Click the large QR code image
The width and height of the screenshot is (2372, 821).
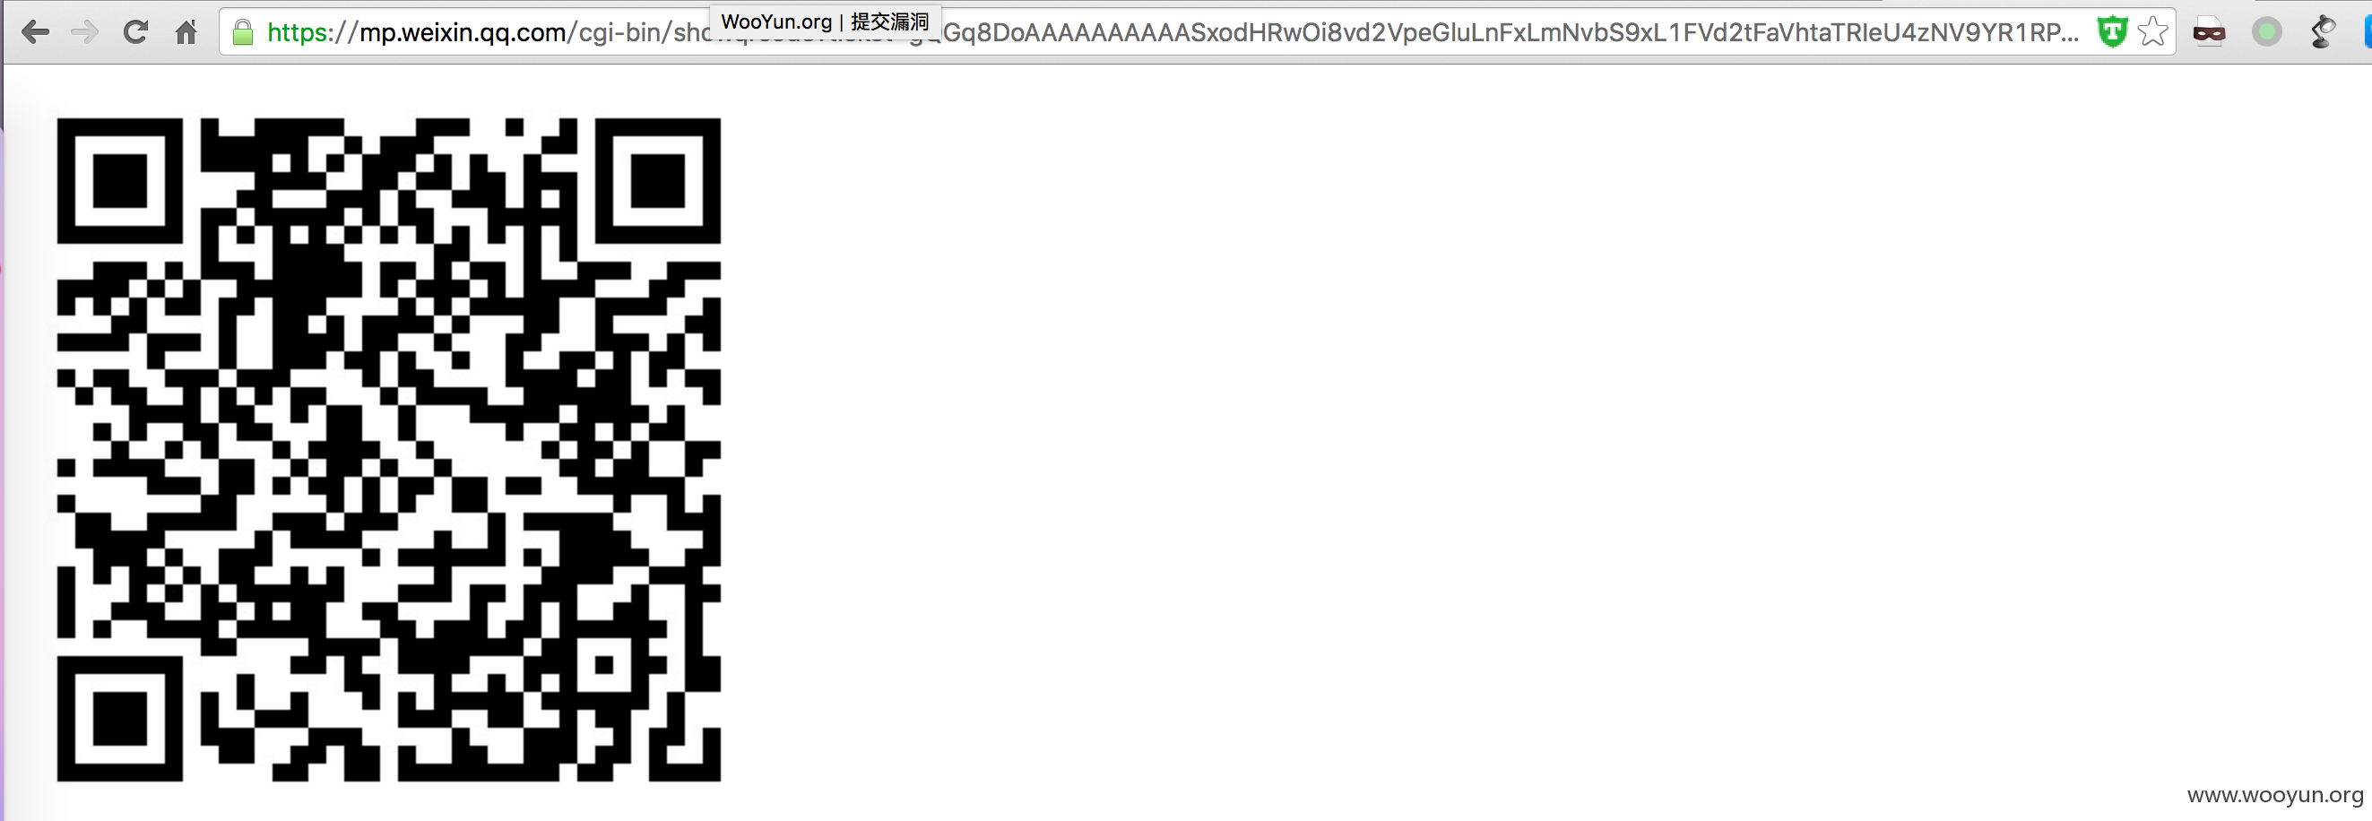point(388,449)
